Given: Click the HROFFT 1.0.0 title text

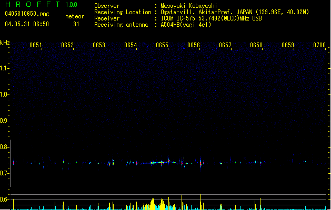Looking at the screenshot, I should 42,4.
